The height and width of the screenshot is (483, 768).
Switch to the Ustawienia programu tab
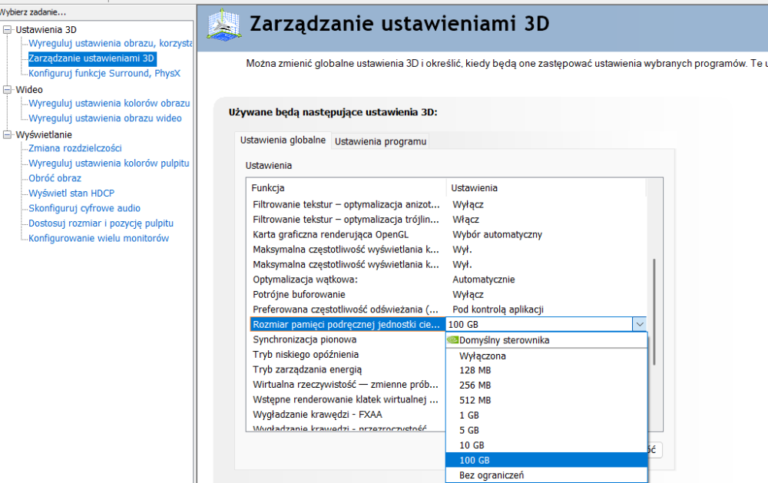(x=380, y=141)
